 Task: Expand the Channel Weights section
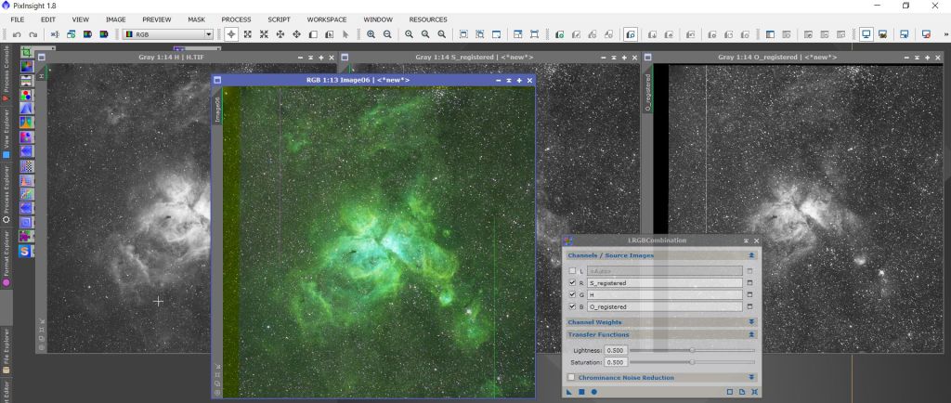pos(750,322)
